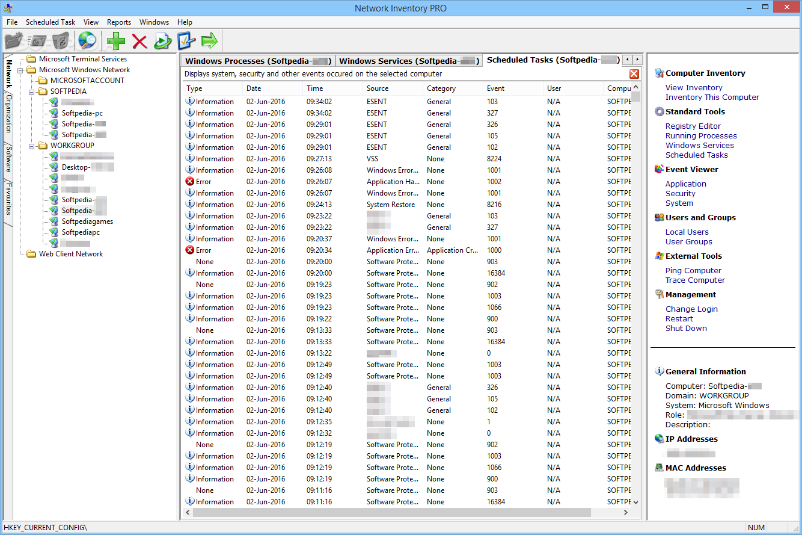The width and height of the screenshot is (802, 535).
Task: Click the folder icon of Microsoft Terminal Services
Action: pyautogui.click(x=31, y=59)
